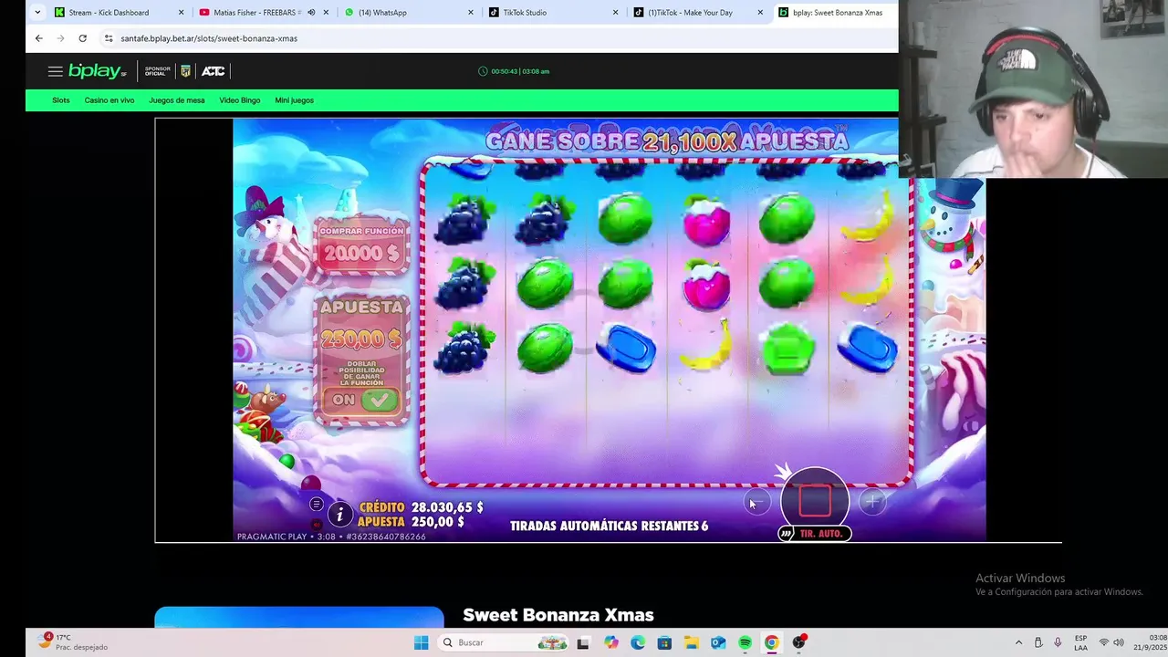Open Video Bingo section

coord(240,100)
